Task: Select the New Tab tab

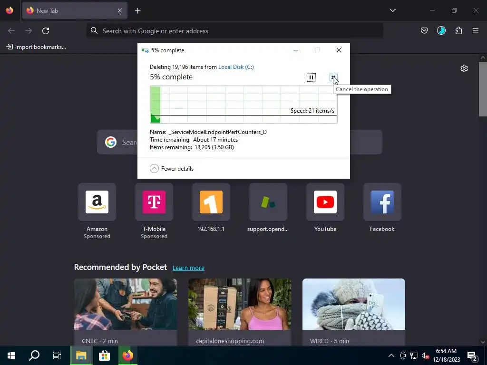Action: pyautogui.click(x=75, y=10)
